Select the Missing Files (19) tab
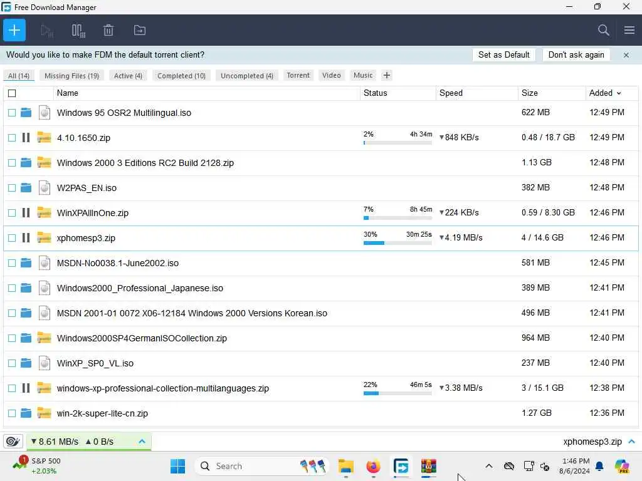This screenshot has width=642, height=481. click(x=71, y=76)
